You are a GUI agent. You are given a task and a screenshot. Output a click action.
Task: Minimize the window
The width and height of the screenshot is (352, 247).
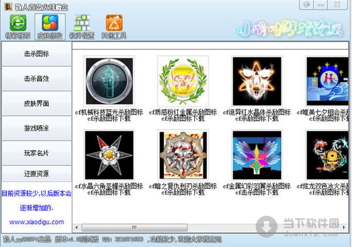pos(320,5)
